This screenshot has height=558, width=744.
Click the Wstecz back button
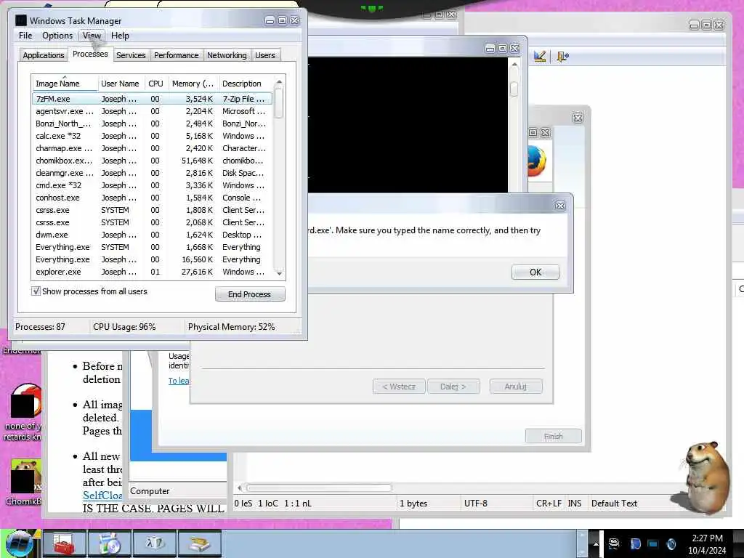pos(399,387)
